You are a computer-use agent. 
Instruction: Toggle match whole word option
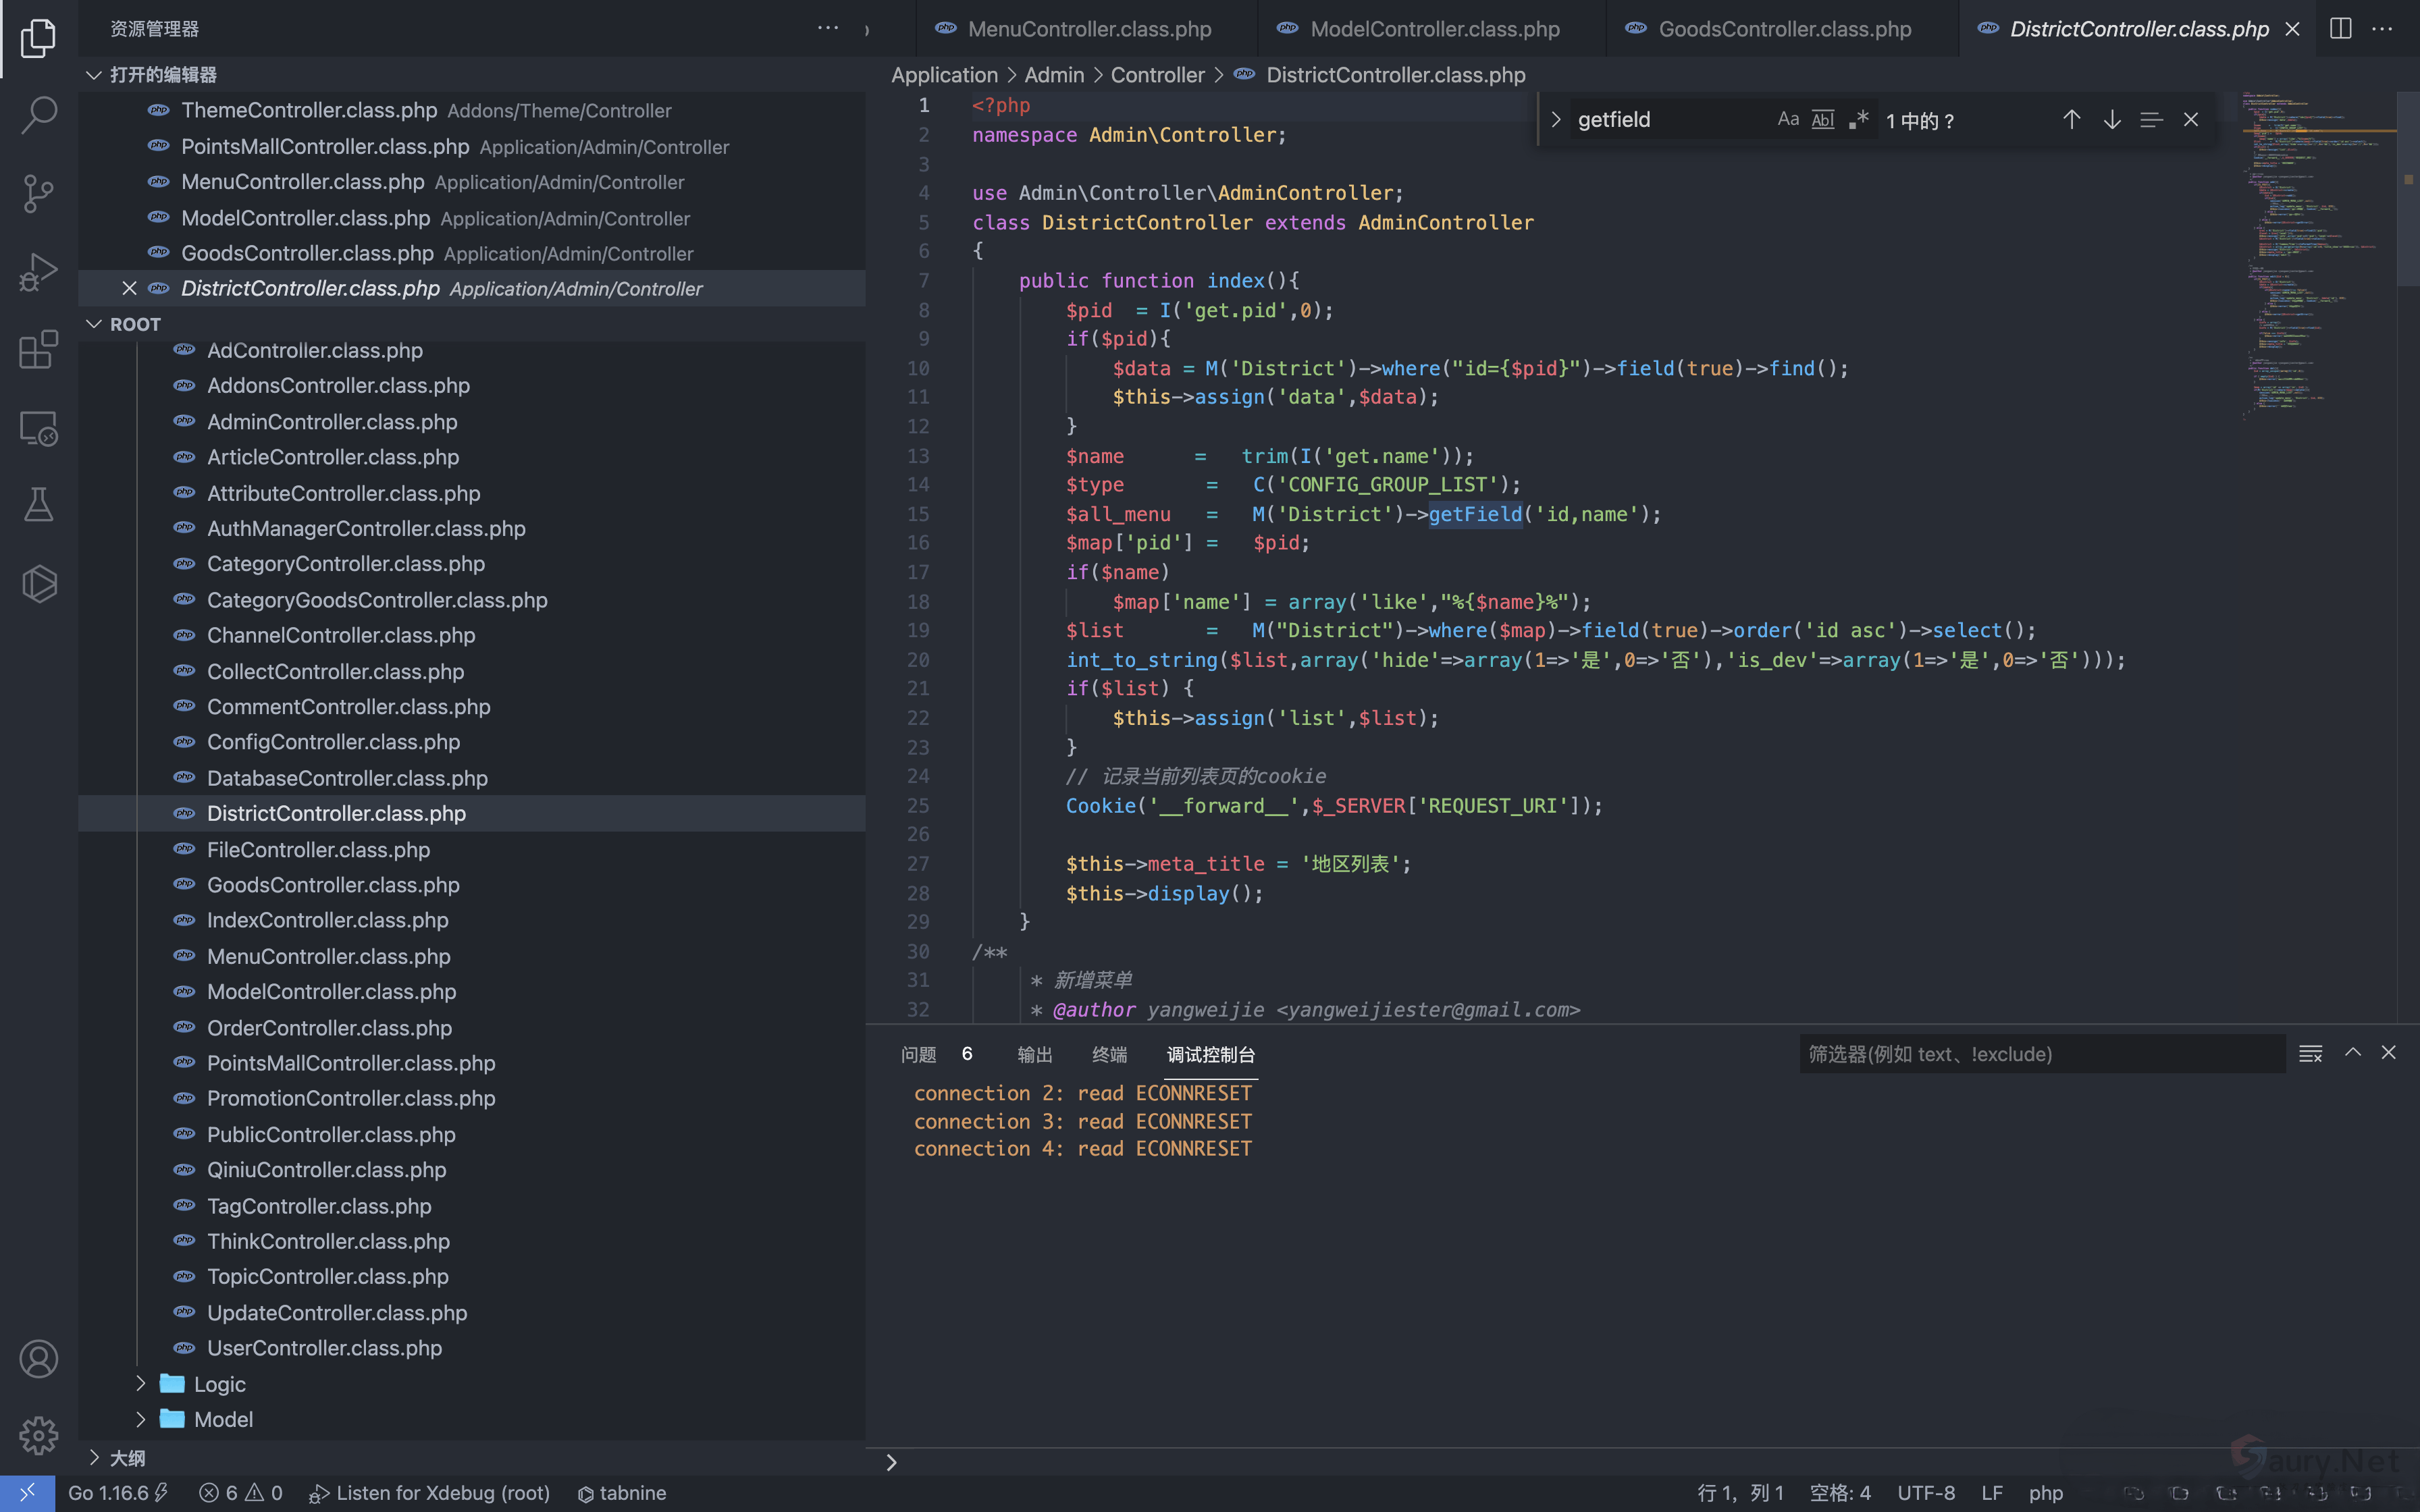click(x=1823, y=120)
